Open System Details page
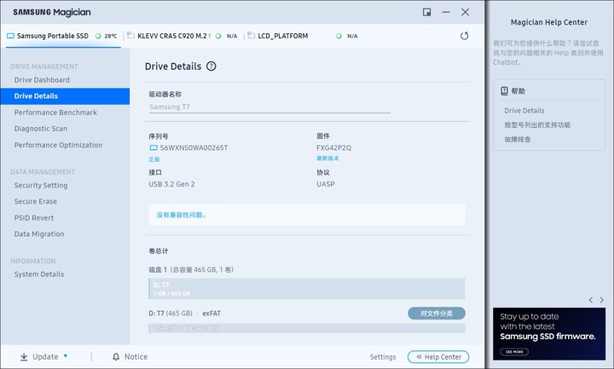 tap(38, 274)
